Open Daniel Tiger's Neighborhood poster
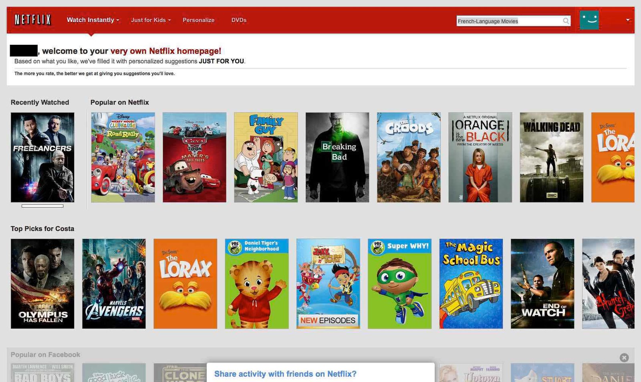The height and width of the screenshot is (382, 641). [257, 284]
